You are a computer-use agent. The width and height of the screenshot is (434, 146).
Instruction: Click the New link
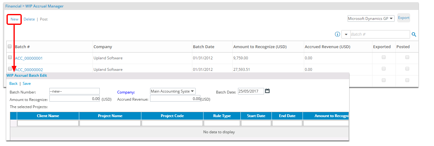14,19
